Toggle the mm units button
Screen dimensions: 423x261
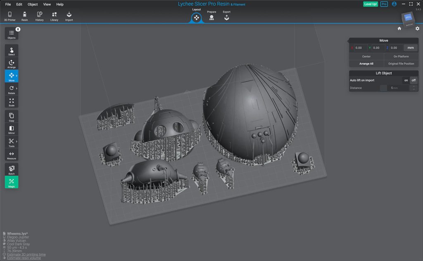coord(411,48)
